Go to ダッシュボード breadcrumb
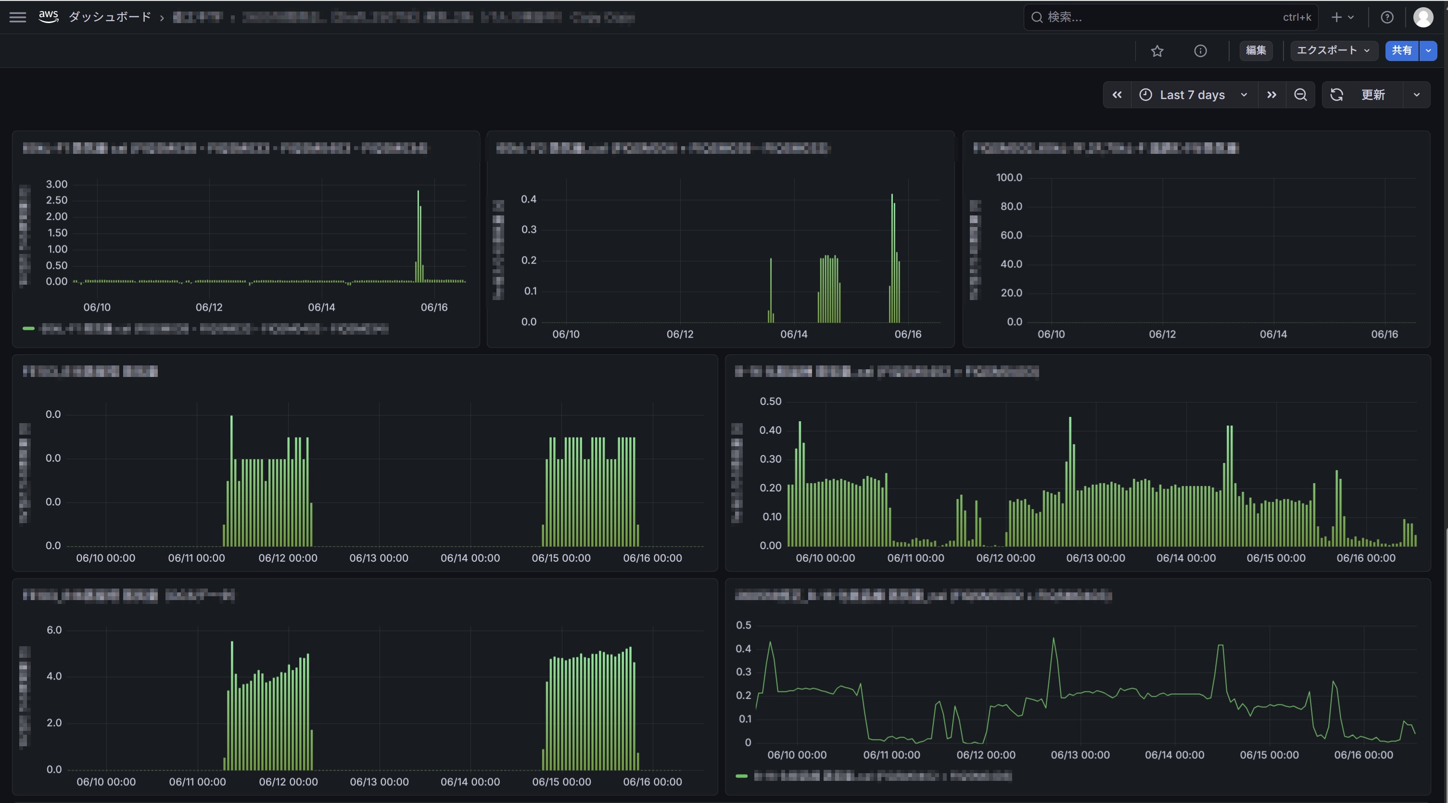Viewport: 1448px width, 803px height. pyautogui.click(x=110, y=17)
